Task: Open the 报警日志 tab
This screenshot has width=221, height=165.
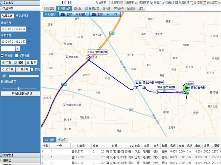Action: click(x=92, y=9)
